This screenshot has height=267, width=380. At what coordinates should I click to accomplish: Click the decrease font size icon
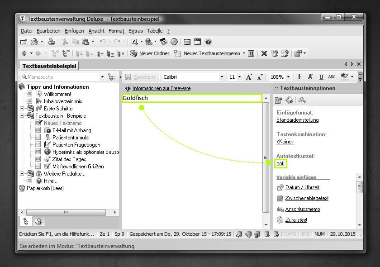(260, 77)
